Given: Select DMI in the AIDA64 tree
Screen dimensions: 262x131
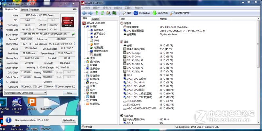Looking at the screenshot, I should click(x=94, y=37).
